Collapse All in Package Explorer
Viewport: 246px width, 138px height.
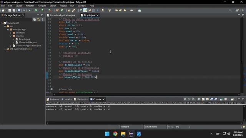(x=34, y=20)
